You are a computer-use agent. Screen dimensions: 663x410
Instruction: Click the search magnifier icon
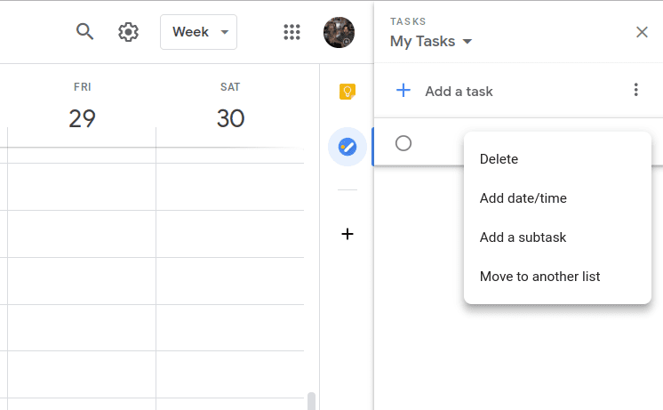pos(84,32)
